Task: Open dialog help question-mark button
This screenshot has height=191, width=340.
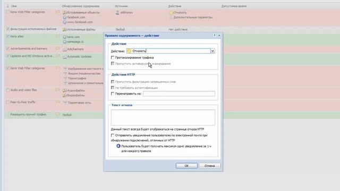Action: coord(215,36)
